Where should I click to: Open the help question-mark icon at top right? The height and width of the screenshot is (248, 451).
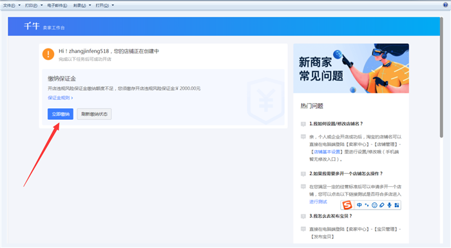point(446,5)
